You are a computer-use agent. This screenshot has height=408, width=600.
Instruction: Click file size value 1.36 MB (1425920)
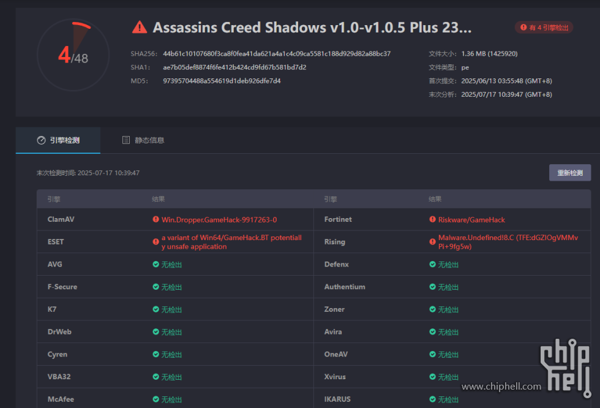click(489, 53)
